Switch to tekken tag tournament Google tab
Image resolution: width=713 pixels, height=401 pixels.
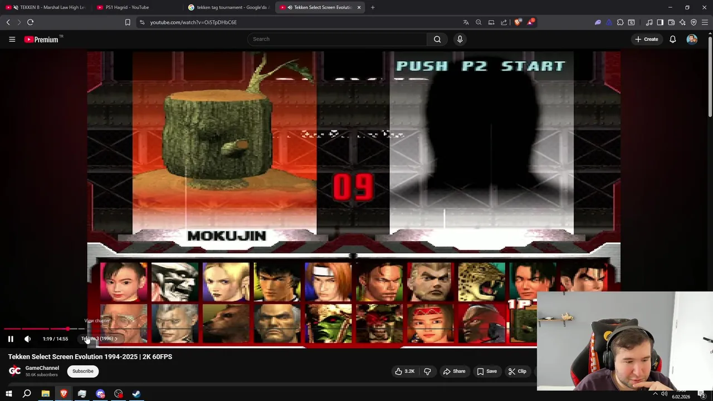point(228,7)
